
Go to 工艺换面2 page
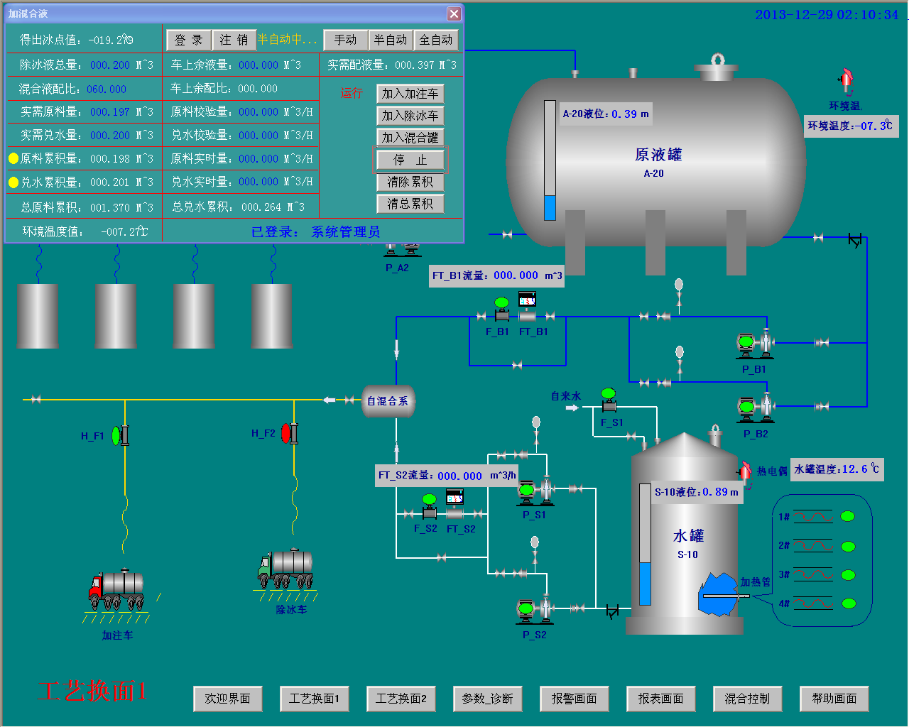pos(401,699)
